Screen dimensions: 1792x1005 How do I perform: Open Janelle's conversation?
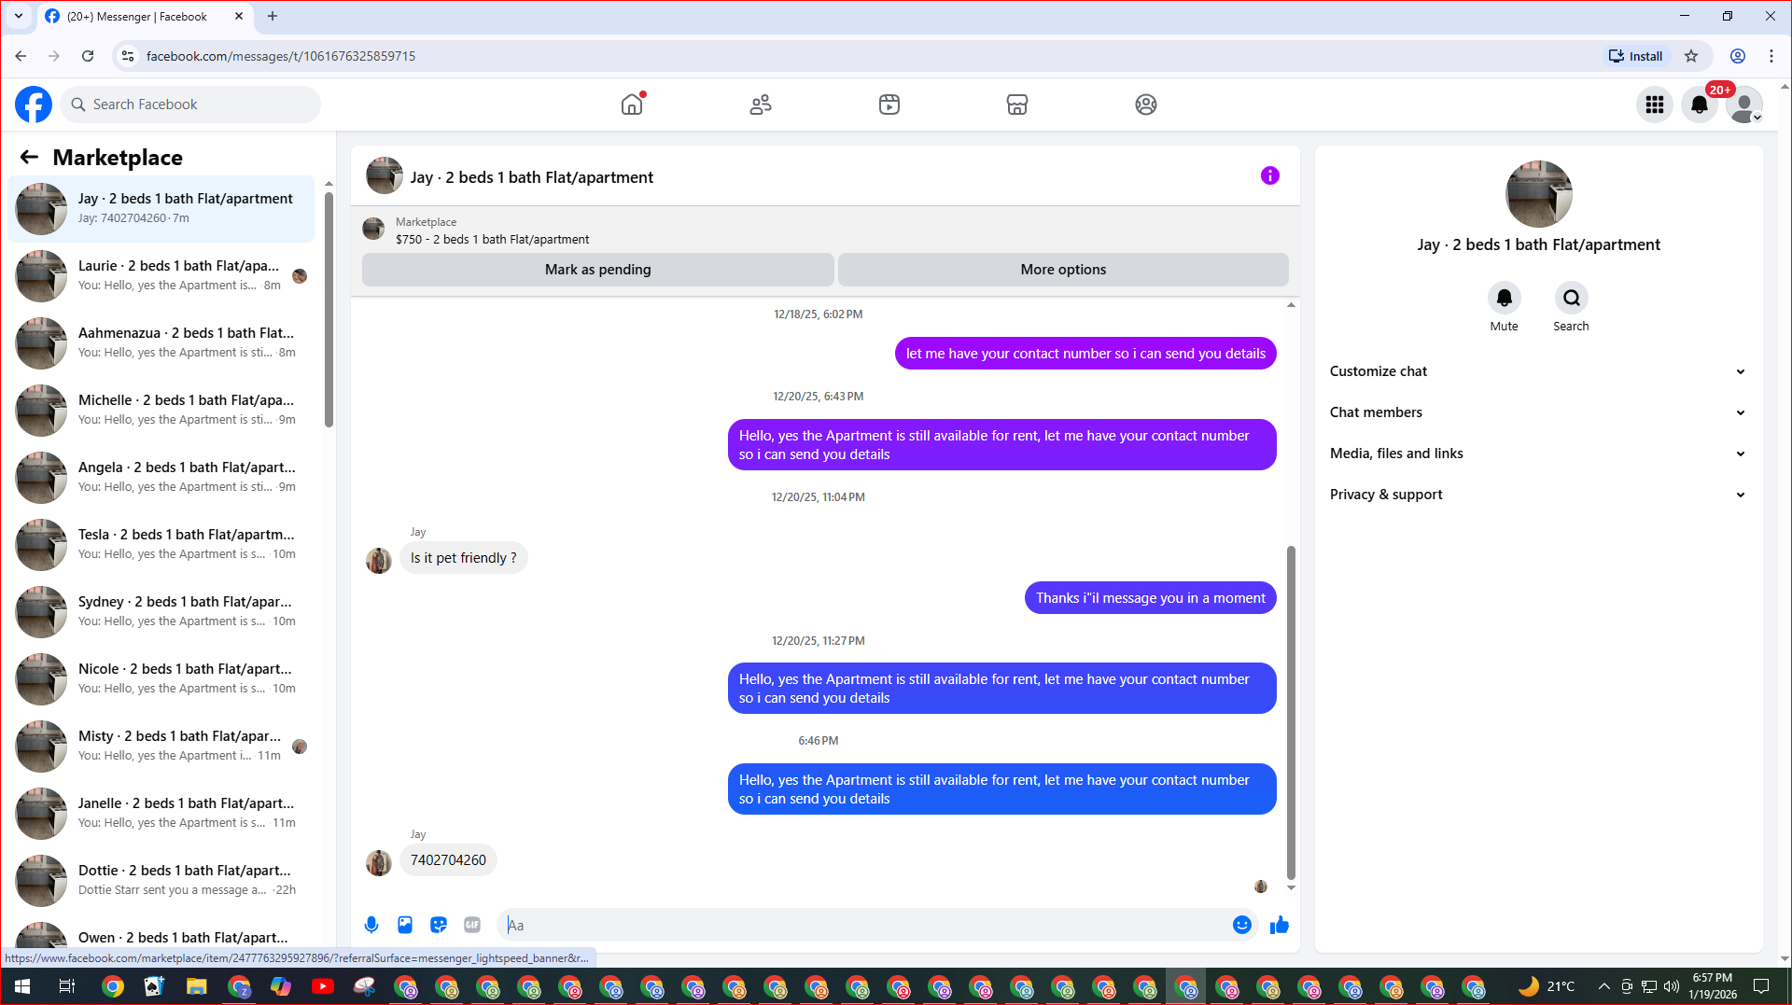tap(161, 813)
